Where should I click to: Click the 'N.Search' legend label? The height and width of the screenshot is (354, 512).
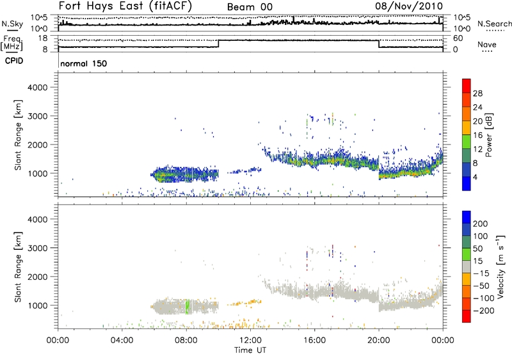tap(494, 24)
